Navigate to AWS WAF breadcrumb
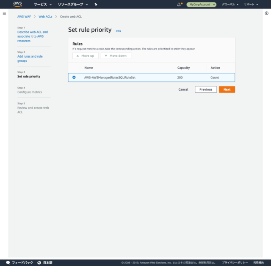271x266 pixels. [x=24, y=17]
